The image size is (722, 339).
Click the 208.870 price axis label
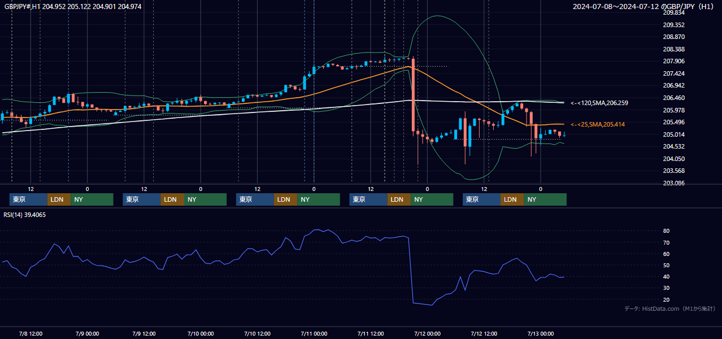tap(673, 37)
